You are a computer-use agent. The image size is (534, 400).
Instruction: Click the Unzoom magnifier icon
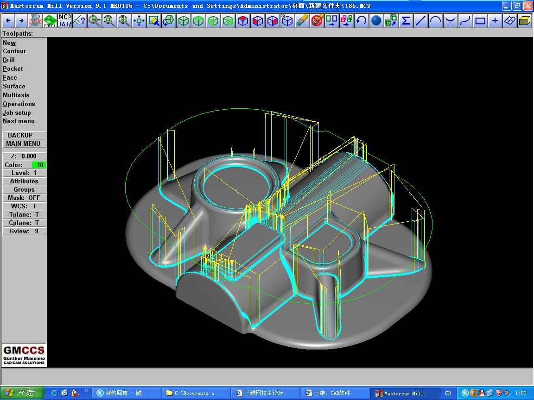point(109,21)
